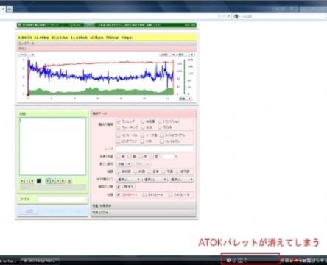This screenshot has width=327, height=265.
Task: Click the blue round ATOK icon in taskbar
Action: 234,261
